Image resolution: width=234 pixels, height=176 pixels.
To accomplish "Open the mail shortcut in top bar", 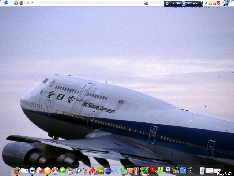I will 27,3.
